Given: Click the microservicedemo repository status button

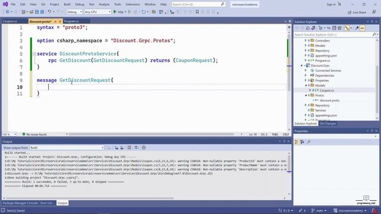Looking at the screenshot, I should click(350, 210).
